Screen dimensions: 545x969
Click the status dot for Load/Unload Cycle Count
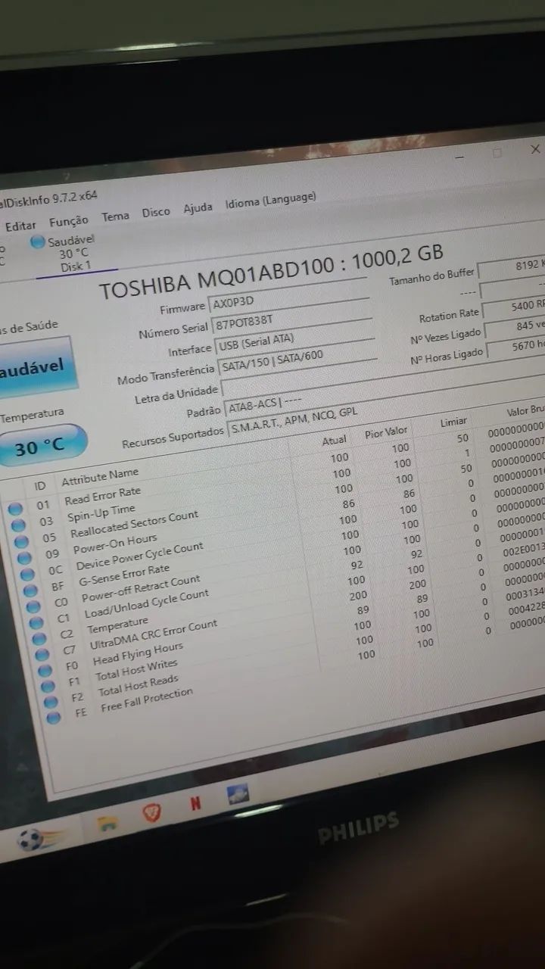(x=37, y=622)
